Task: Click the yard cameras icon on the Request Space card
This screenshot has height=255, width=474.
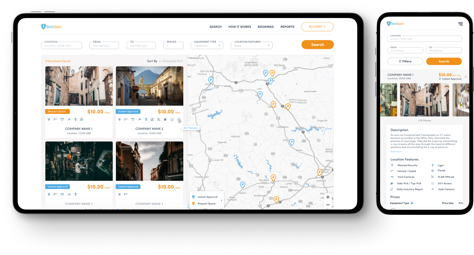Action: tap(62, 119)
